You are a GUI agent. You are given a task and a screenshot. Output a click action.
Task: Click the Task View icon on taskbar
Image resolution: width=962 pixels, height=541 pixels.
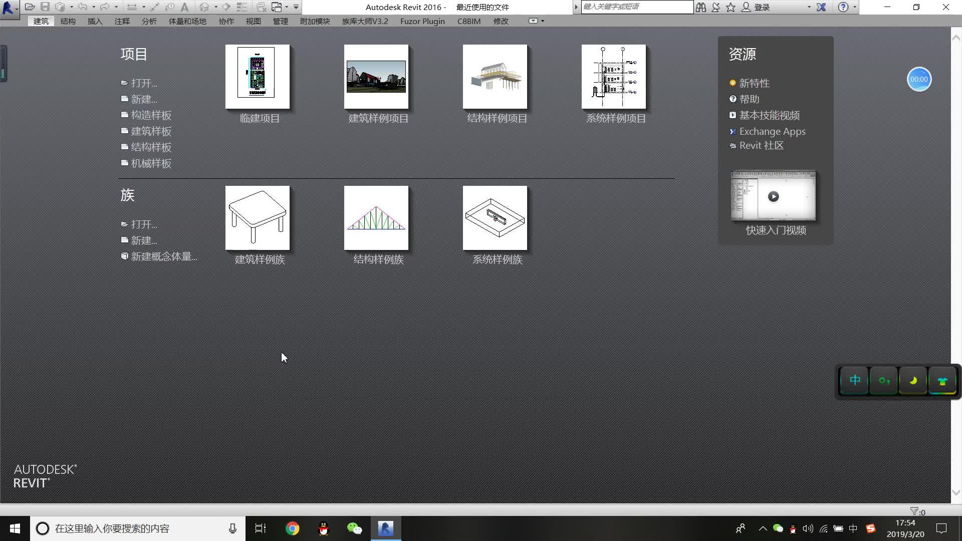pyautogui.click(x=261, y=528)
